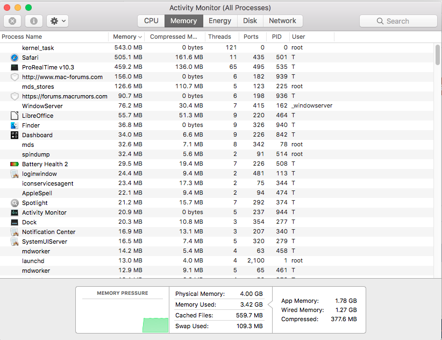Sort by Process Name column

54,37
